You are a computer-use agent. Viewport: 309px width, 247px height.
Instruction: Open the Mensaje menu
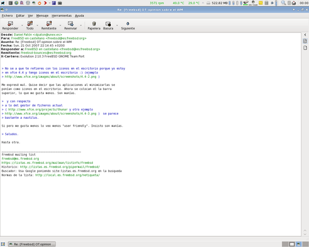click(x=42, y=15)
